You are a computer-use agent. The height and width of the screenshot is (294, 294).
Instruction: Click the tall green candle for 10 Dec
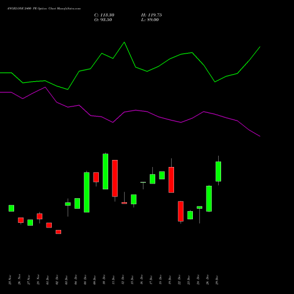point(105,172)
